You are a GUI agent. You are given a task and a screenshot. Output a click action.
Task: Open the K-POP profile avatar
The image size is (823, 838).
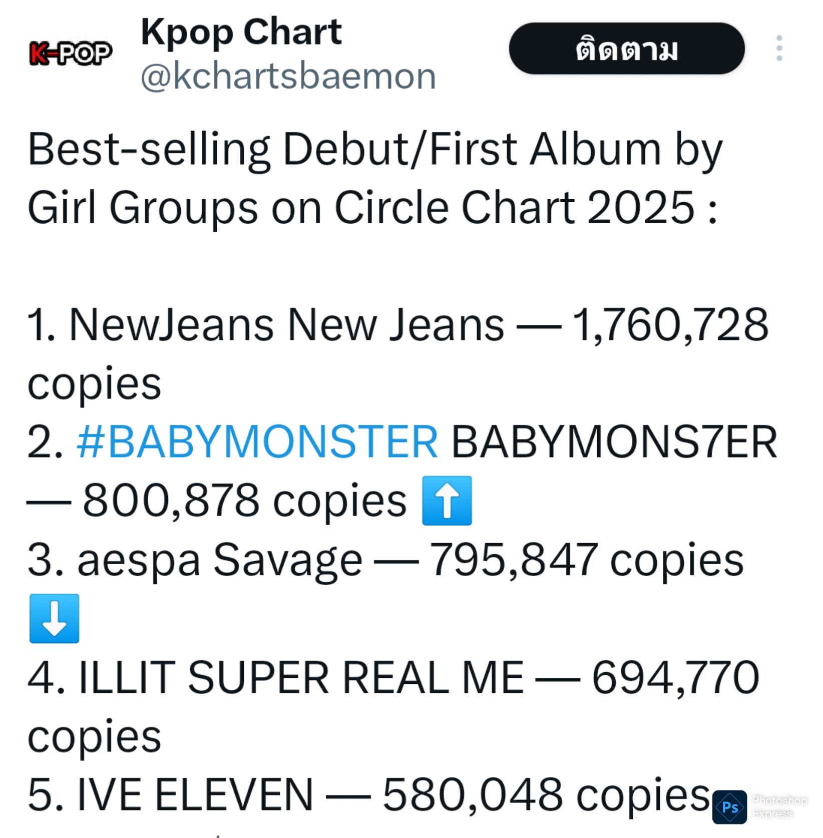(71, 53)
